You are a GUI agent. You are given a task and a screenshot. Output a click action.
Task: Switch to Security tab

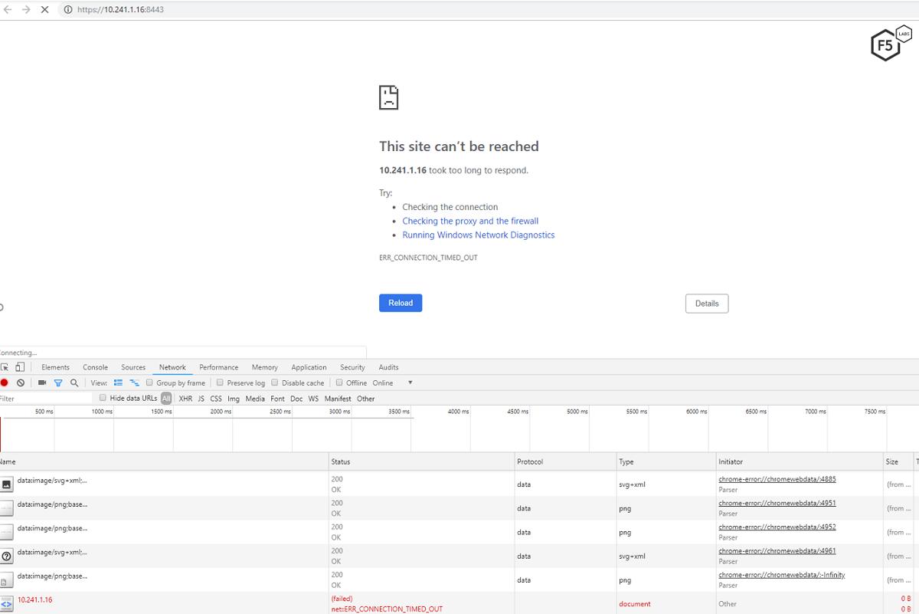(352, 367)
